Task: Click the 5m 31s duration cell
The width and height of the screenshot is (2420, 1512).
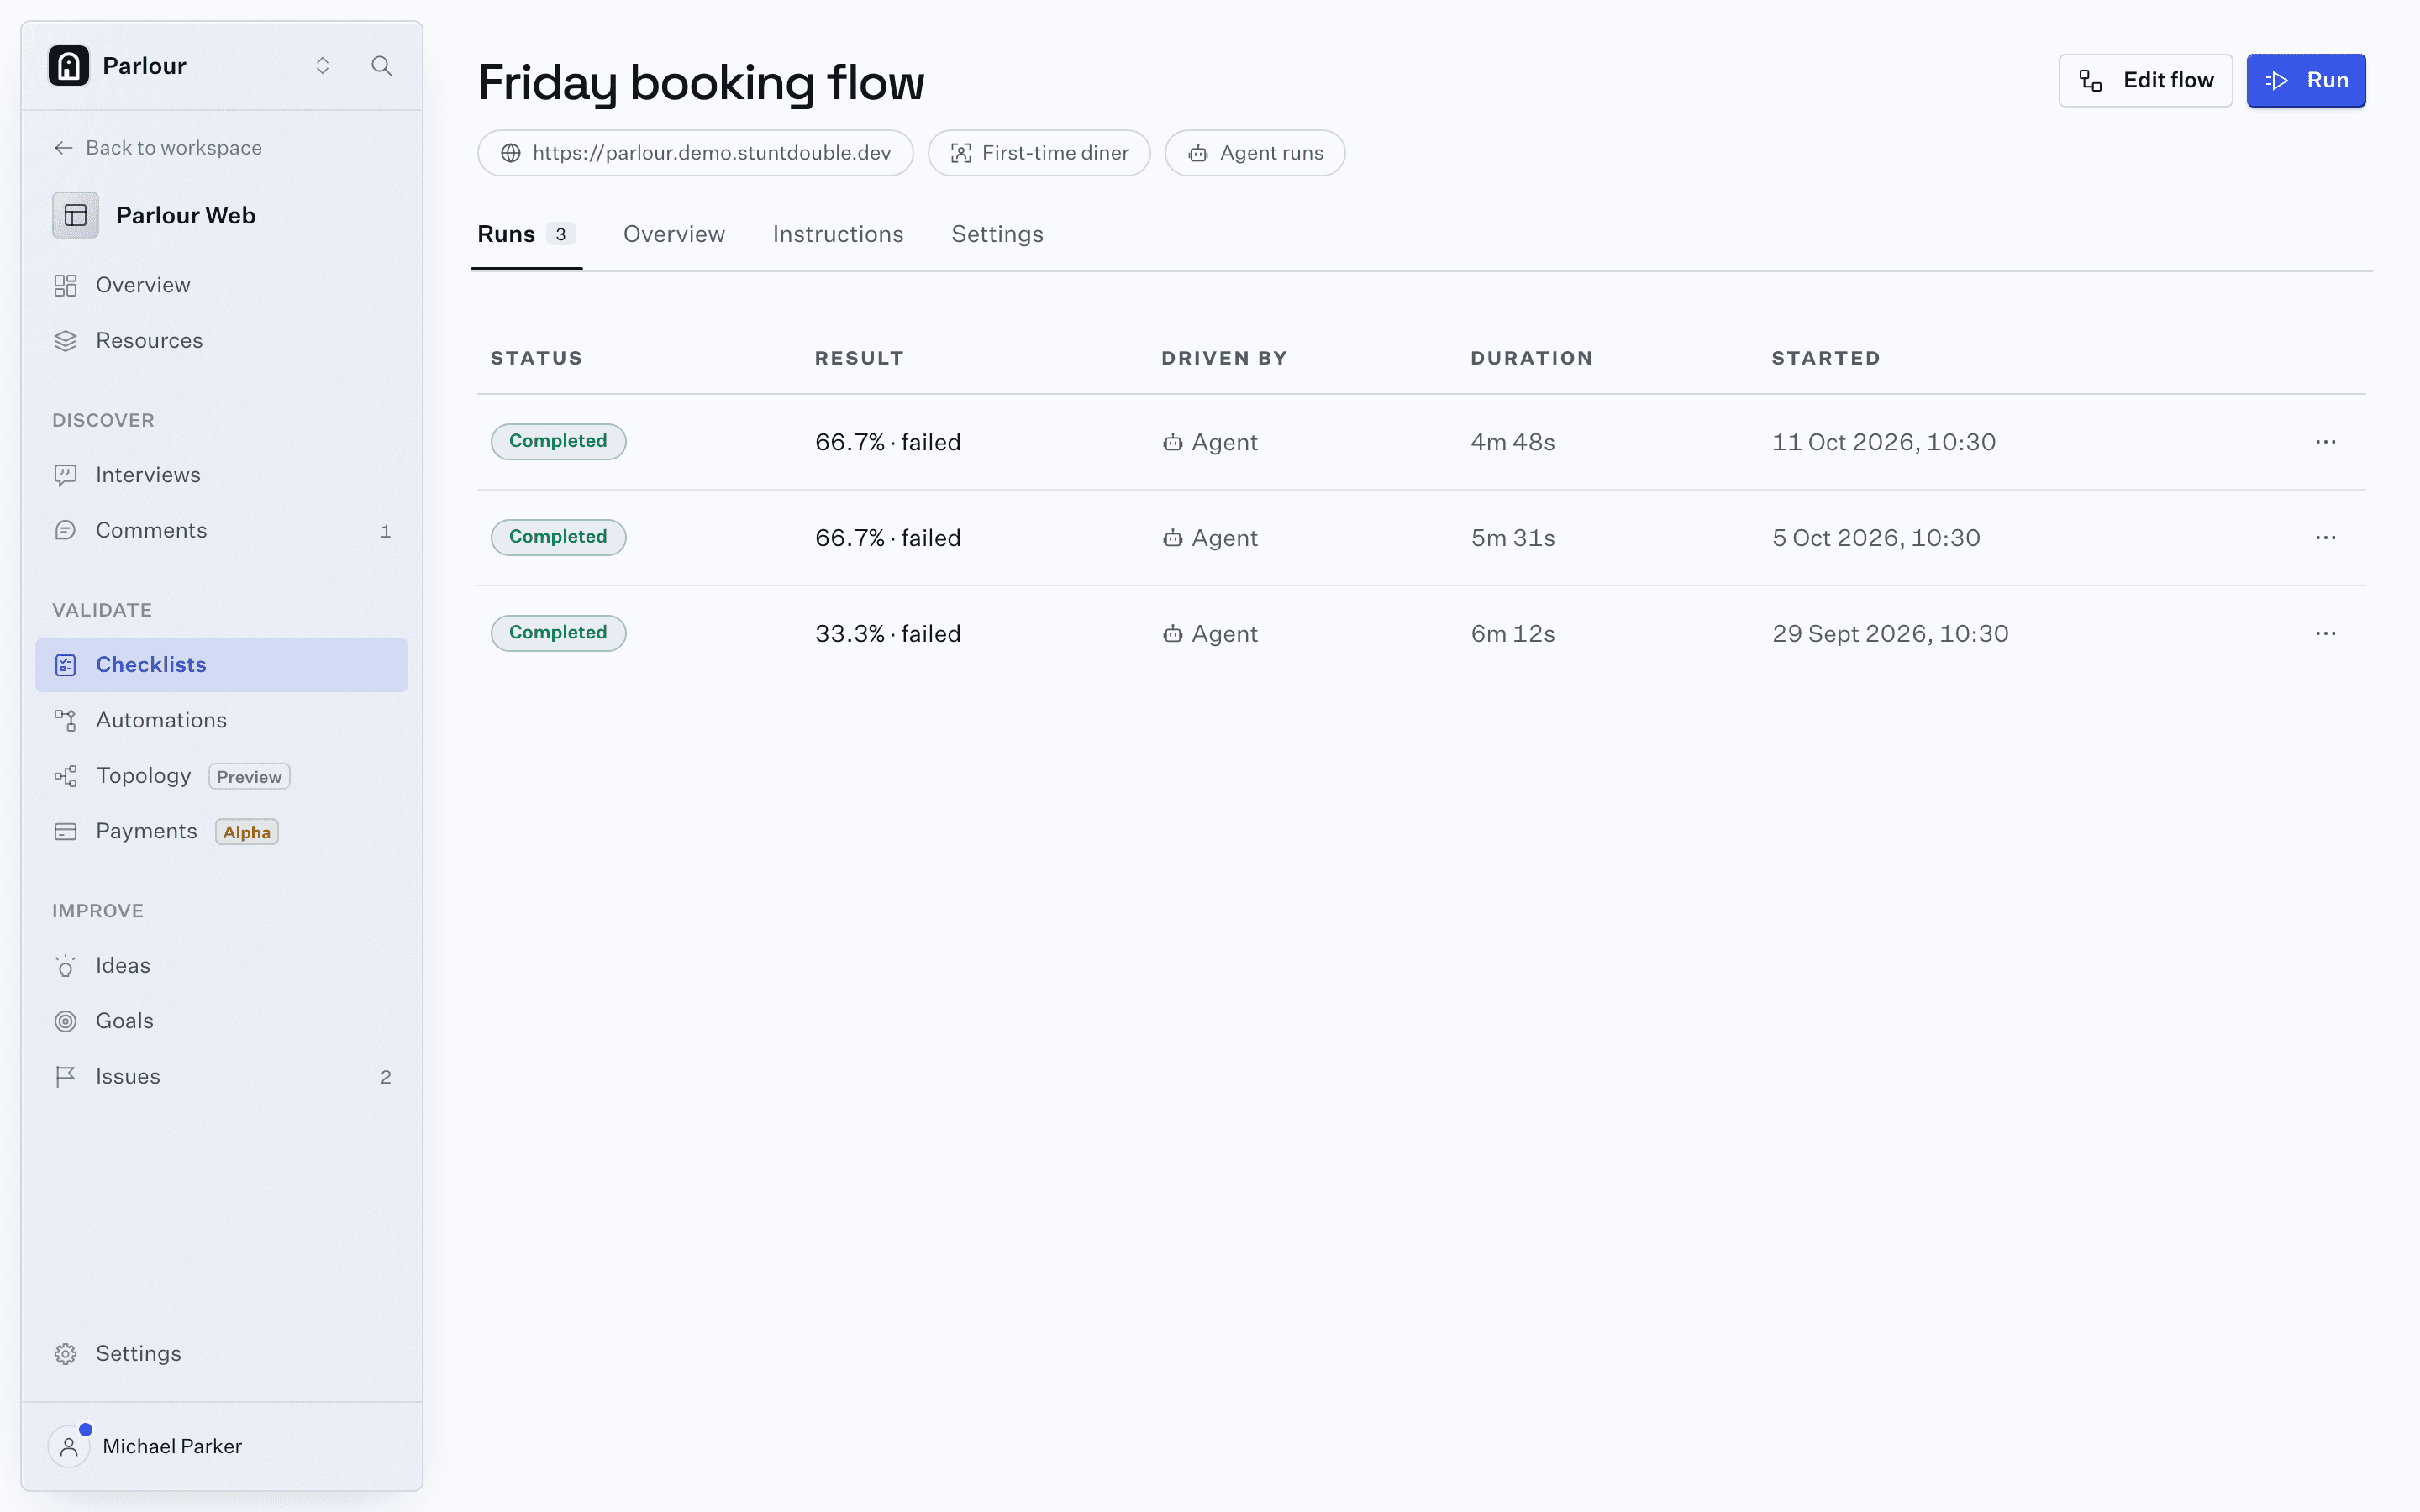Action: tap(1513, 538)
